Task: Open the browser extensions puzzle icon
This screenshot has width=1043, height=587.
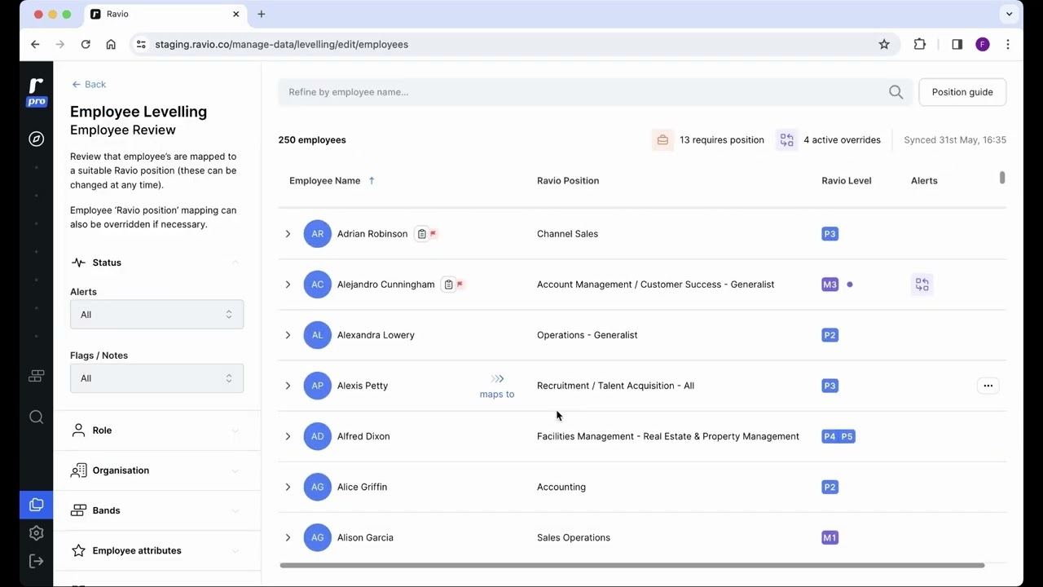Action: 920,44
